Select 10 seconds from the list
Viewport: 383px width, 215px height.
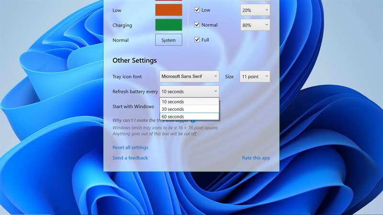pos(189,102)
